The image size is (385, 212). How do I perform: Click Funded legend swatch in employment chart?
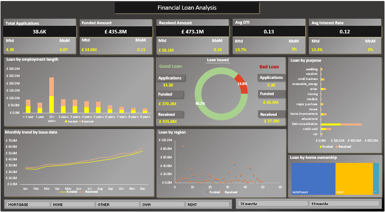pyautogui.click(x=66, y=121)
